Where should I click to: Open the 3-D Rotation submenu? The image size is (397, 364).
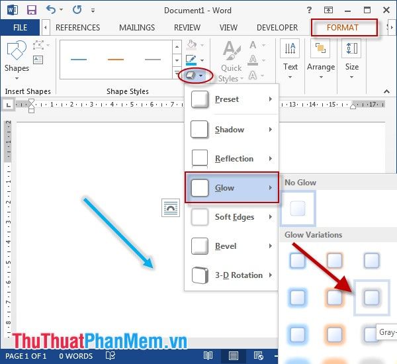point(231,275)
